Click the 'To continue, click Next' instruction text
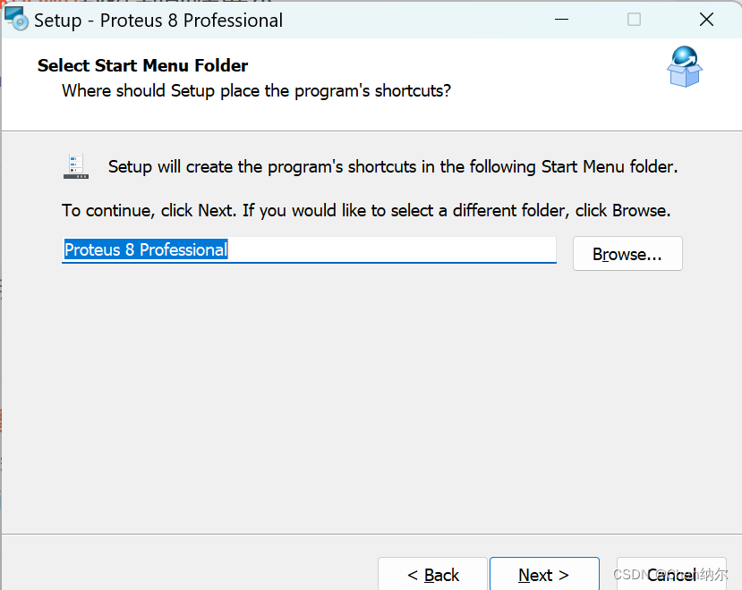Image resolution: width=742 pixels, height=590 pixels. pos(366,210)
